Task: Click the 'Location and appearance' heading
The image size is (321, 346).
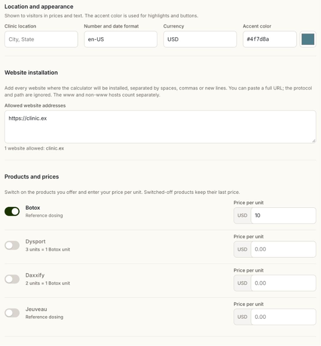Action: click(39, 7)
